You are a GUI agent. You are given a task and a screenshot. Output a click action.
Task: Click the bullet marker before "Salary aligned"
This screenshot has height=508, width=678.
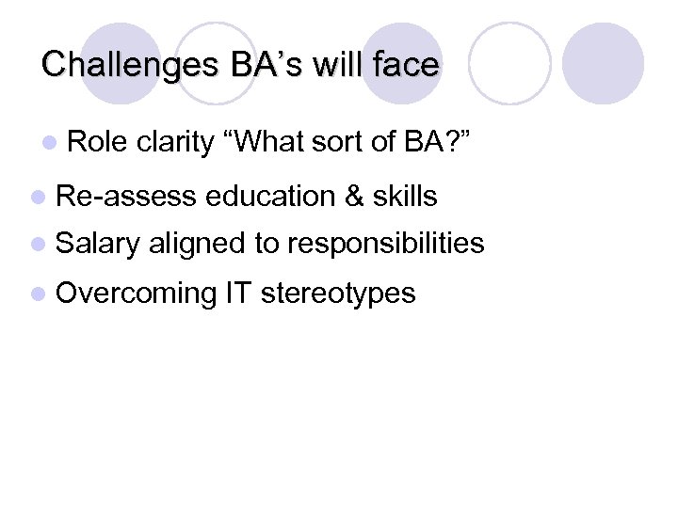(38, 245)
